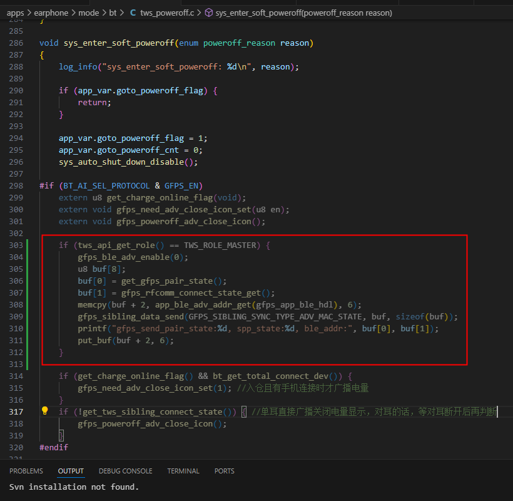Click line number 286 in the gutter
Viewport: 513px width, 501px height.
click(x=16, y=43)
